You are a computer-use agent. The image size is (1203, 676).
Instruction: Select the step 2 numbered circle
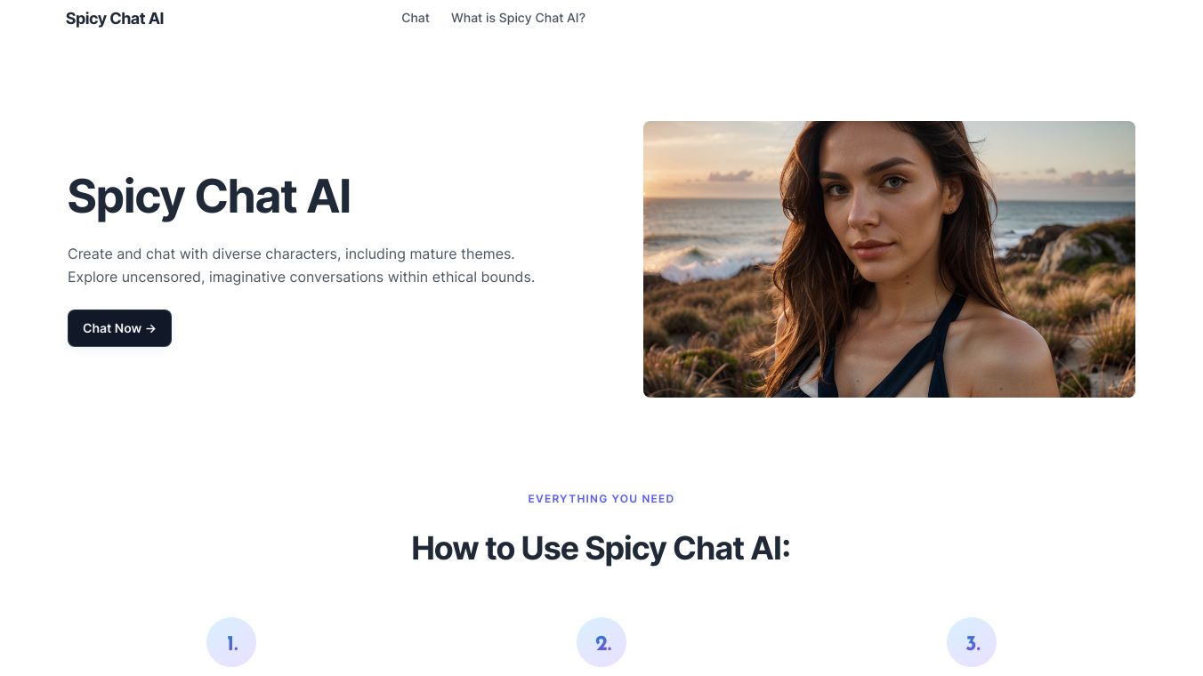pyautogui.click(x=601, y=642)
